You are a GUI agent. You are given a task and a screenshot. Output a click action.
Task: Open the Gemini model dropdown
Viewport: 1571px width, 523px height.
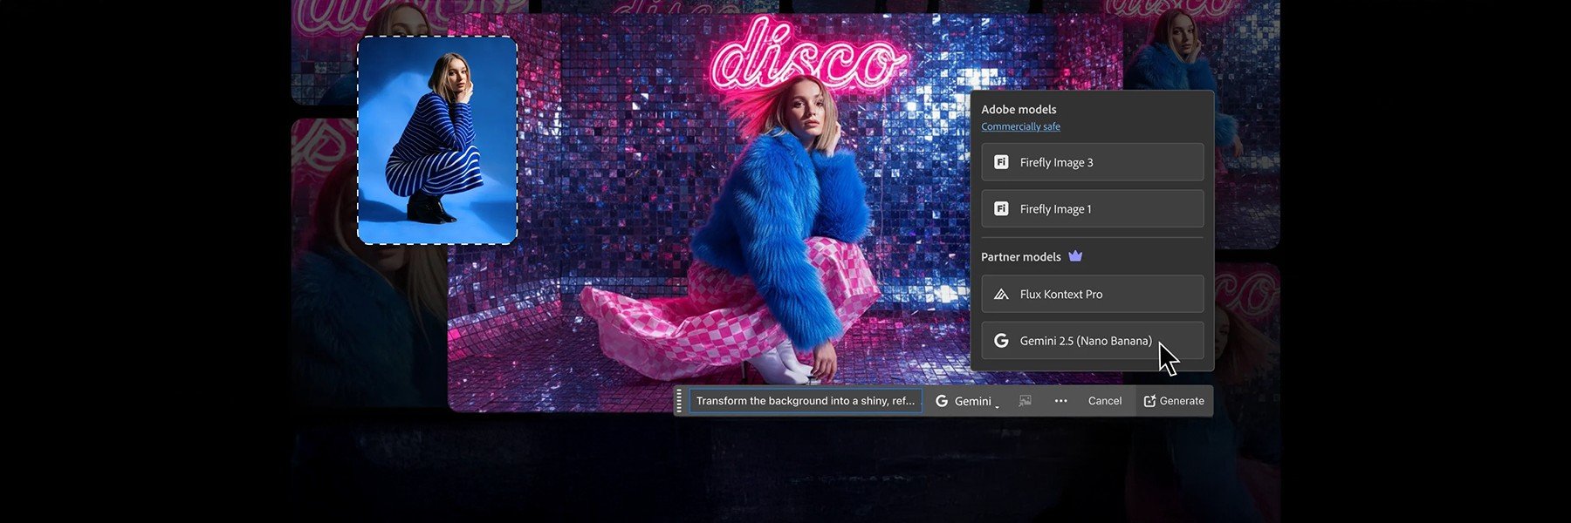pos(966,401)
